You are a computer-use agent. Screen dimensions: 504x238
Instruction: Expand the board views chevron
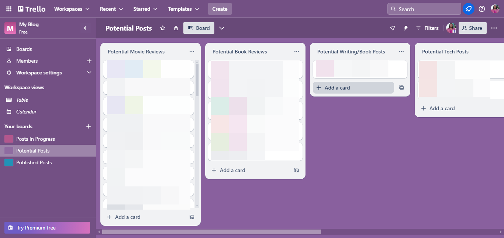[x=222, y=28]
